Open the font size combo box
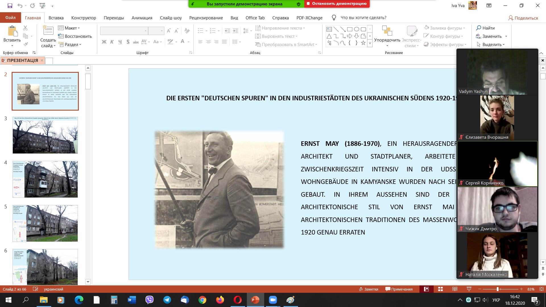This screenshot has width=546, height=307. tap(156, 31)
